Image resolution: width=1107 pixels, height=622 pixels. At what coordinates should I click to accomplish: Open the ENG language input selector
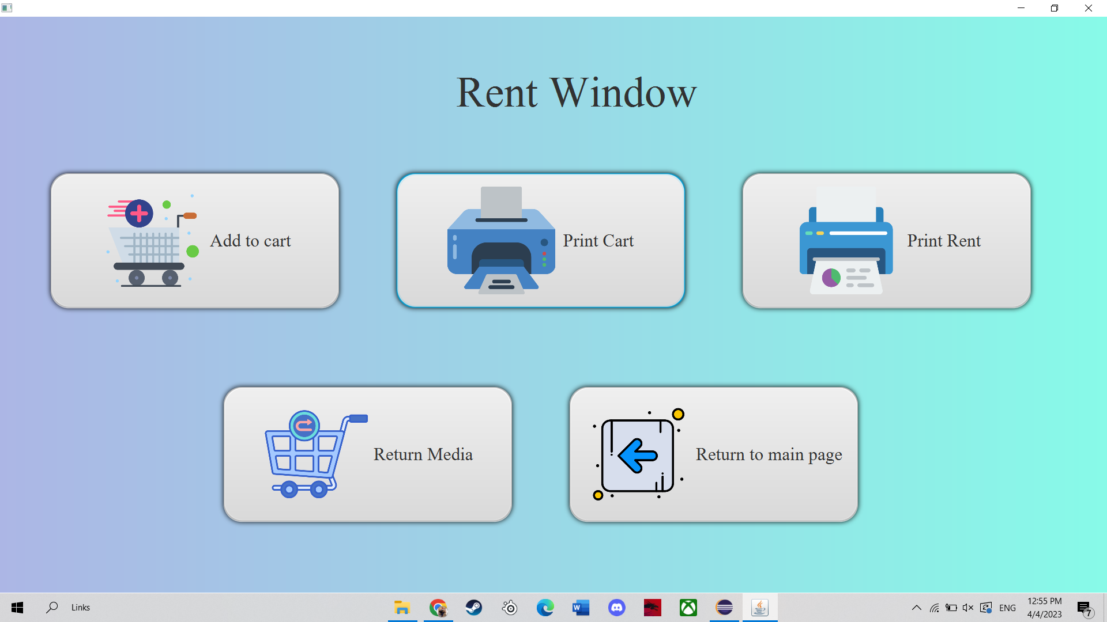(x=1007, y=608)
